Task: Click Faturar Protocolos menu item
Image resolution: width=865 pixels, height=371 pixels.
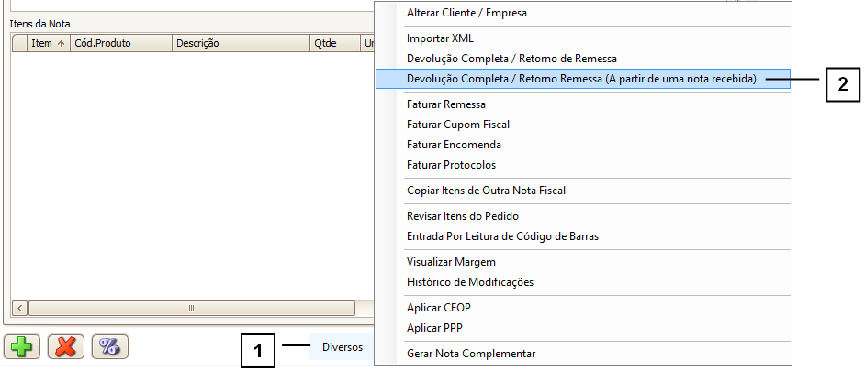Action: point(451,165)
